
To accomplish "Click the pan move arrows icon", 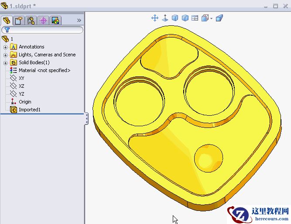I will tap(154, 18).
